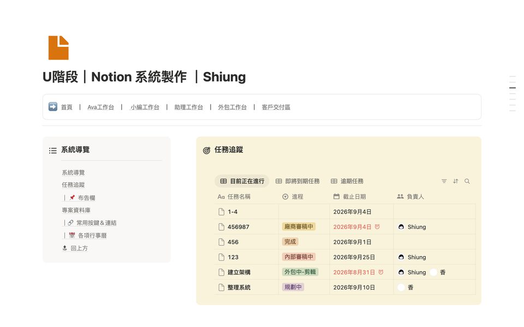Open the filter icon in 任務追蹤 toolbar
Viewport: 524px width, 327px height.
click(x=444, y=181)
